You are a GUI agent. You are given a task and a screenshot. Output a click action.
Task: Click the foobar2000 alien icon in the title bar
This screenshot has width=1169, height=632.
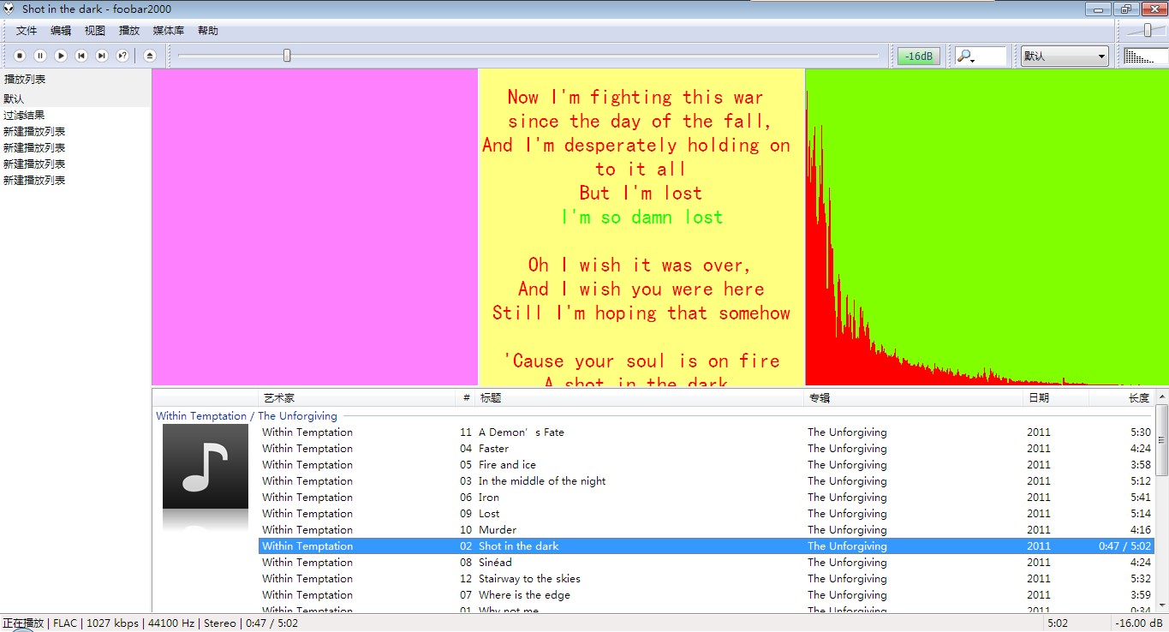(x=9, y=9)
